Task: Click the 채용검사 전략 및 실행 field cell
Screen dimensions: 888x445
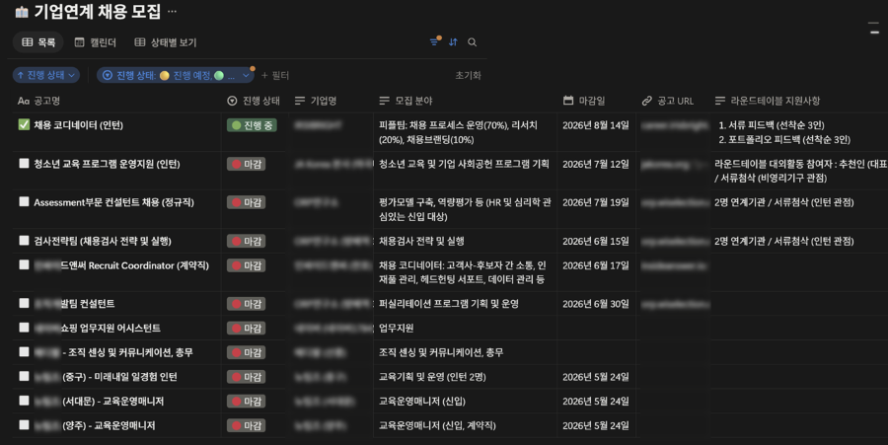Action: (x=421, y=241)
